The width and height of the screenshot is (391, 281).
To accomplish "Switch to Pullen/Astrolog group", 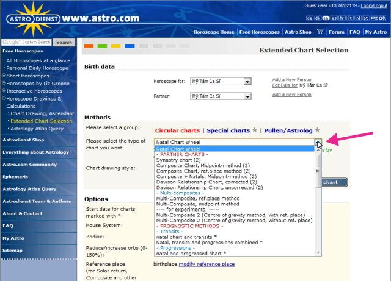I will pyautogui.click(x=288, y=130).
